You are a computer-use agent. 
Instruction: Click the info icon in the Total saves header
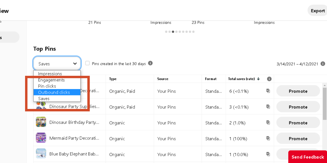coord(269,79)
